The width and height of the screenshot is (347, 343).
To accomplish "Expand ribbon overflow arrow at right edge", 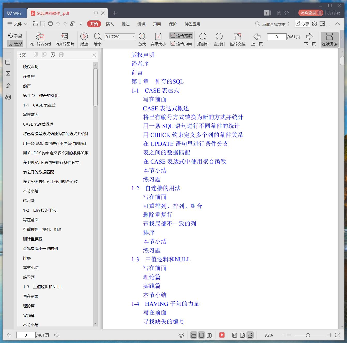I will point(342,39).
